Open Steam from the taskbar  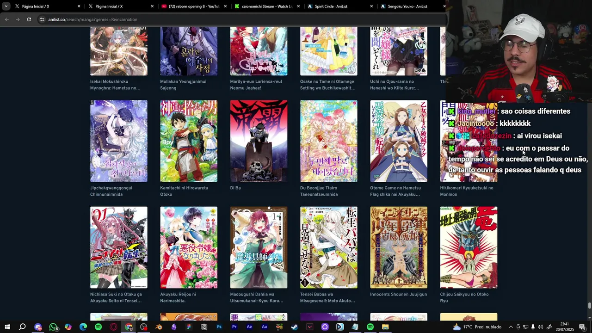(x=295, y=327)
